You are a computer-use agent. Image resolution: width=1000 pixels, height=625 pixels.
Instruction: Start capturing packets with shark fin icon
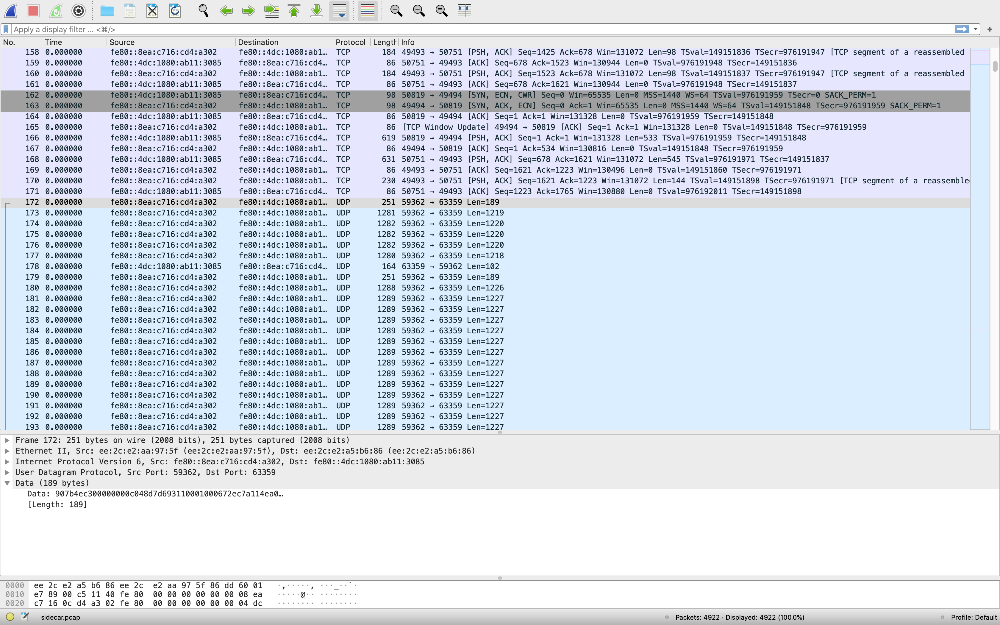[11, 11]
